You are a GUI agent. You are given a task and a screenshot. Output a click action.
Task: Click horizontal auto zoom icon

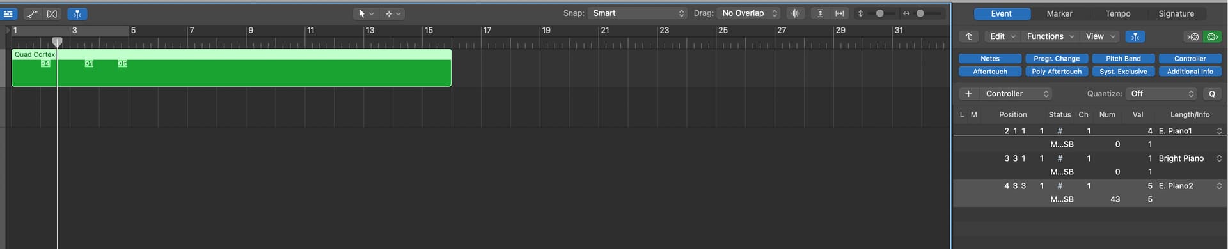839,13
